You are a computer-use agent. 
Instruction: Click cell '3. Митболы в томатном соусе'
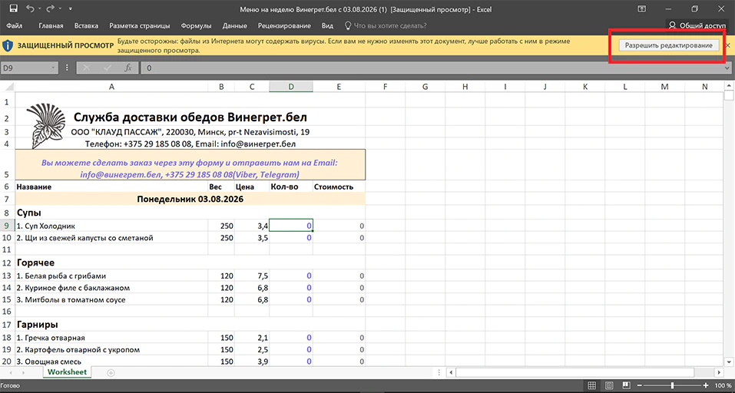[x=111, y=300]
